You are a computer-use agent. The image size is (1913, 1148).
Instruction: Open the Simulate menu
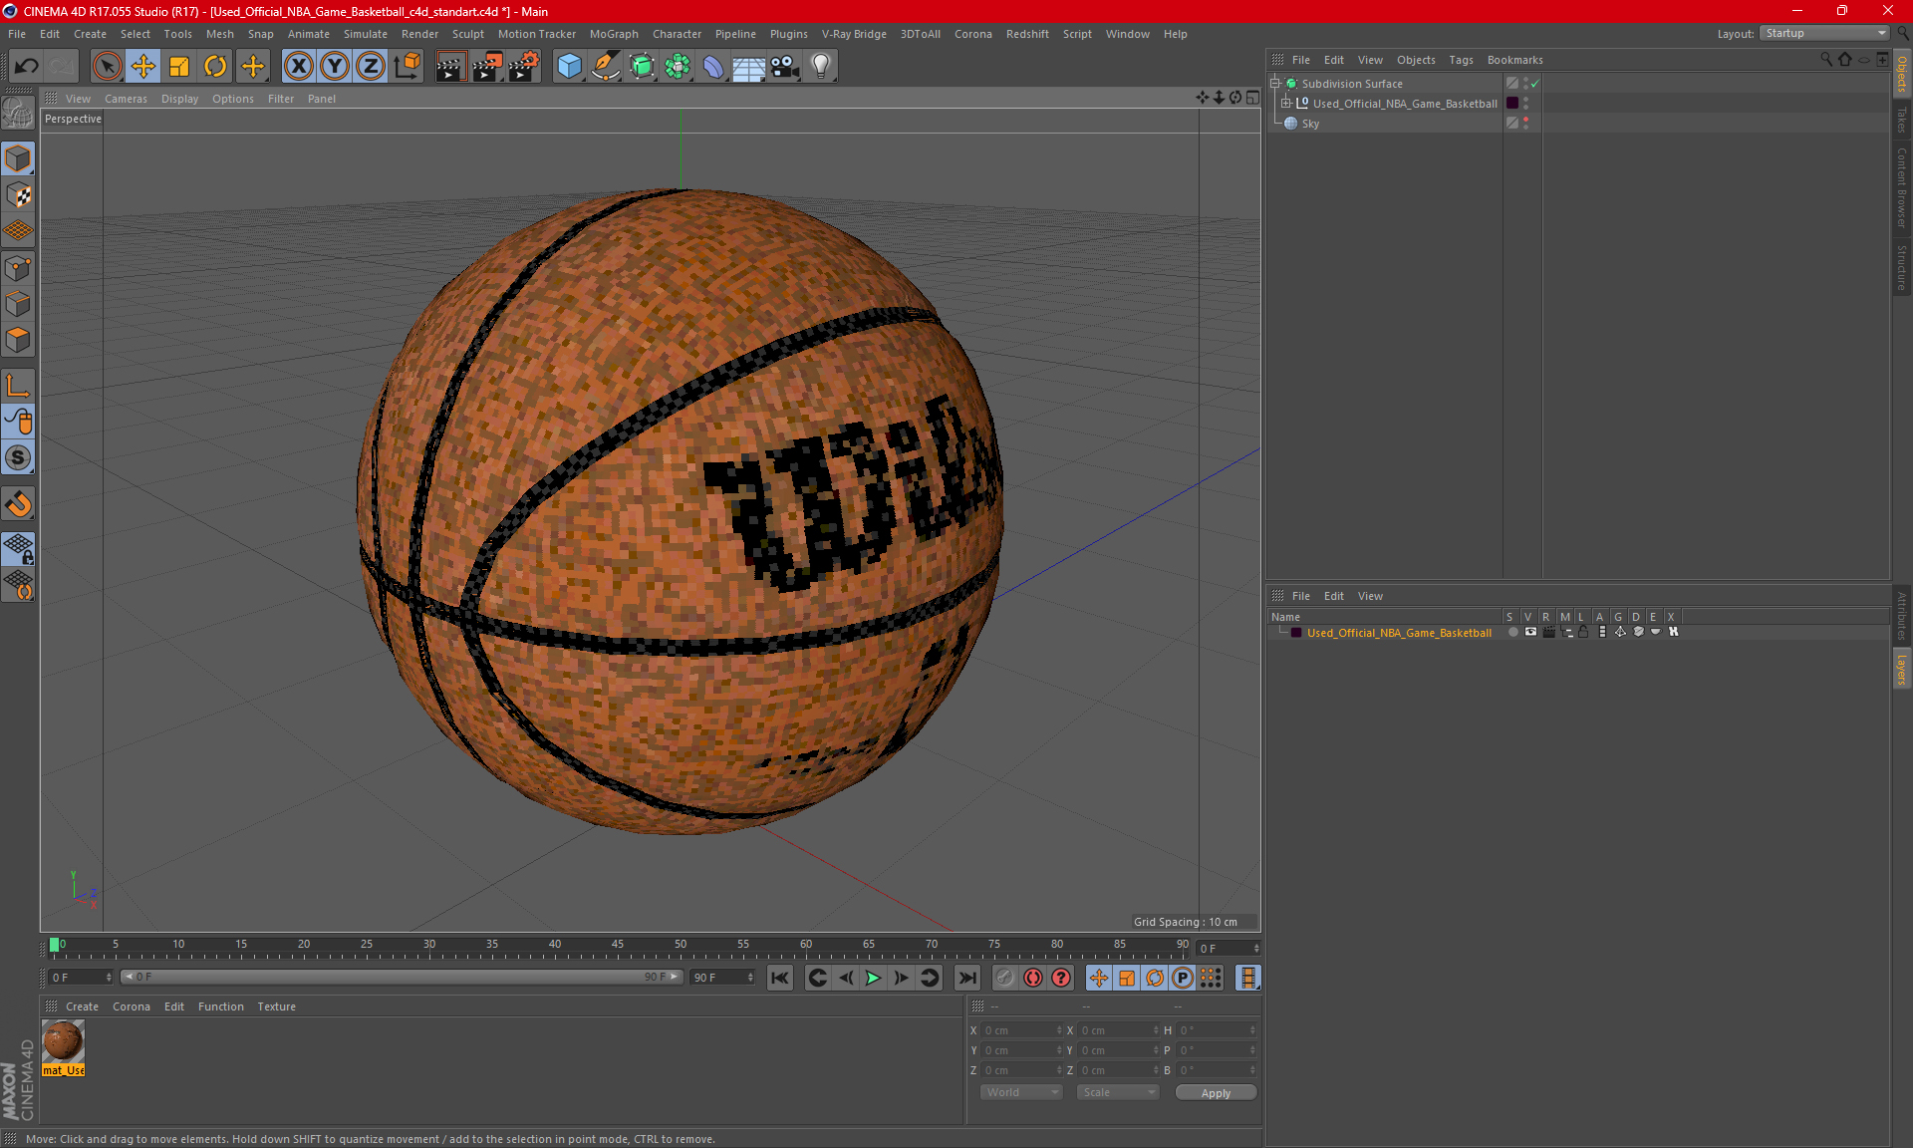[366, 34]
